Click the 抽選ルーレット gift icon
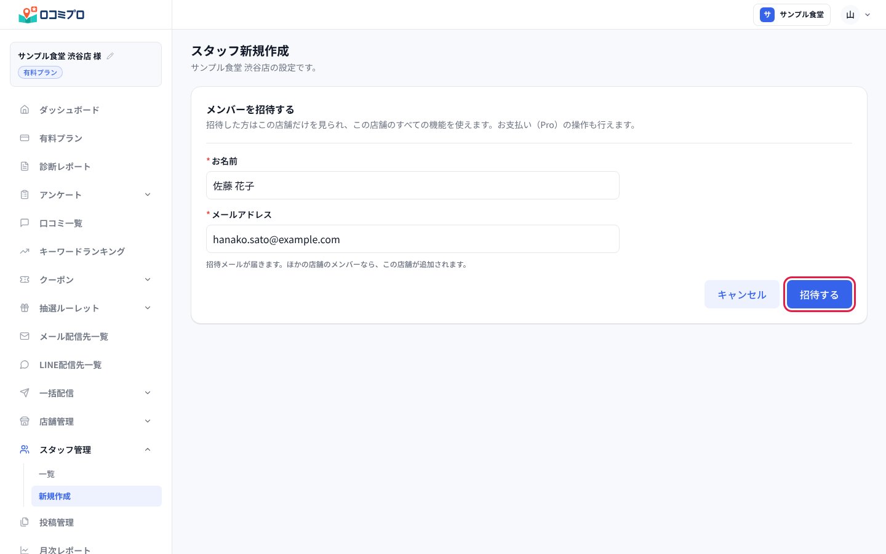 [x=25, y=308]
